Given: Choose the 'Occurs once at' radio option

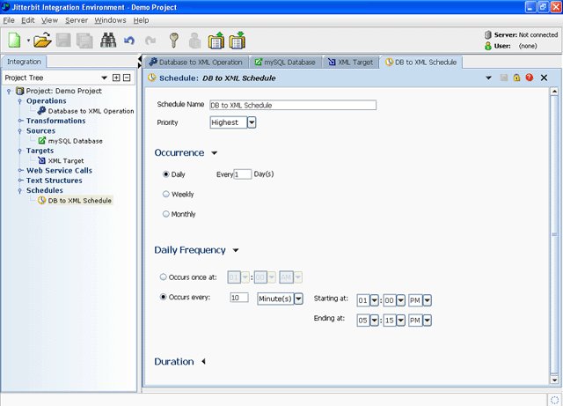Looking at the screenshot, I should click(163, 277).
